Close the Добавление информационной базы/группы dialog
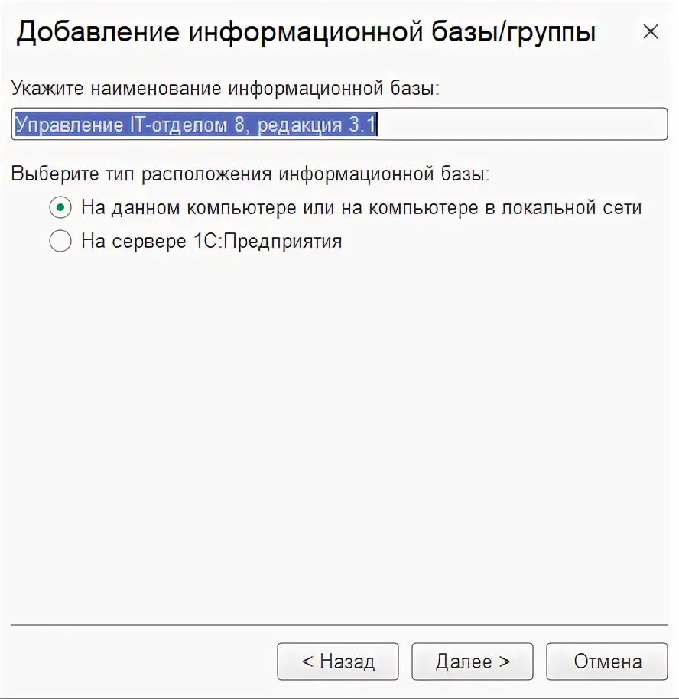679x699 pixels. coord(651,31)
